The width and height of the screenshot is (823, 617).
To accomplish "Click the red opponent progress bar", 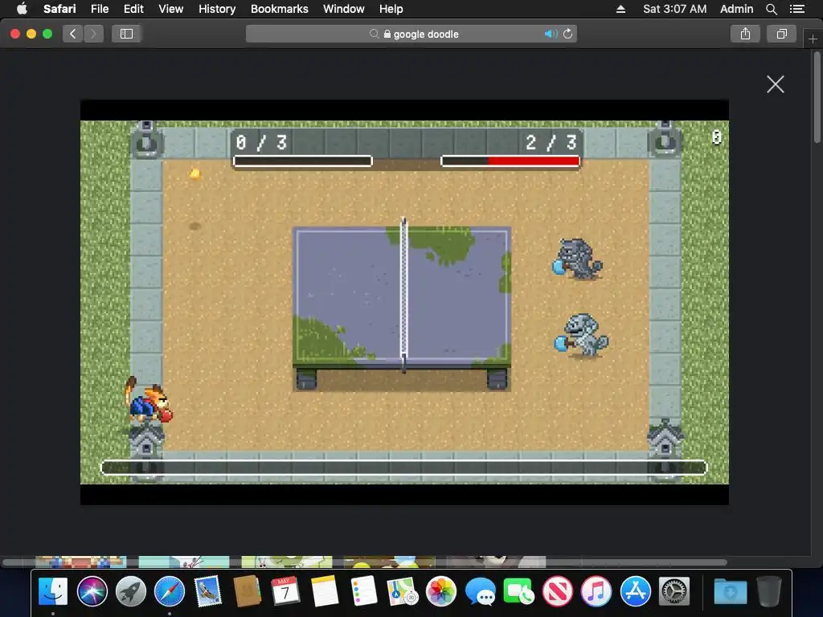I will coord(510,161).
